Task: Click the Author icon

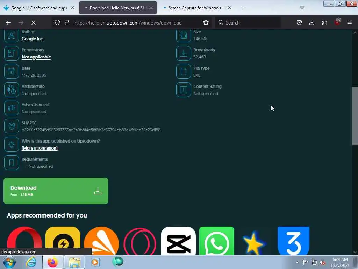Action: tap(12, 35)
